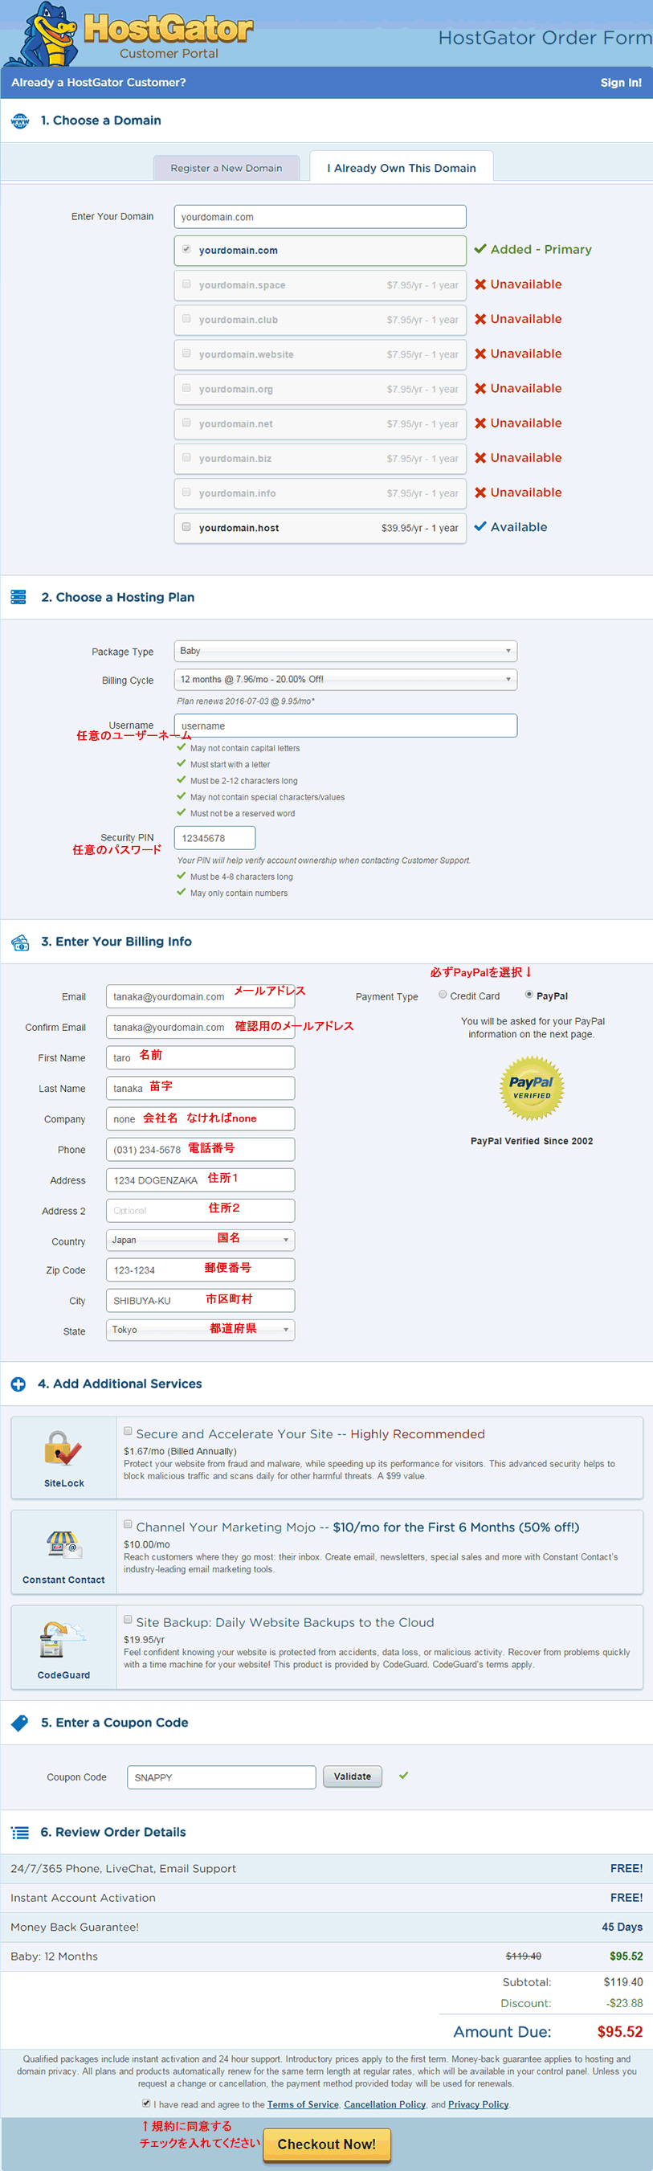
Task: Click the SiteLock padlock icon
Action: [63, 1449]
